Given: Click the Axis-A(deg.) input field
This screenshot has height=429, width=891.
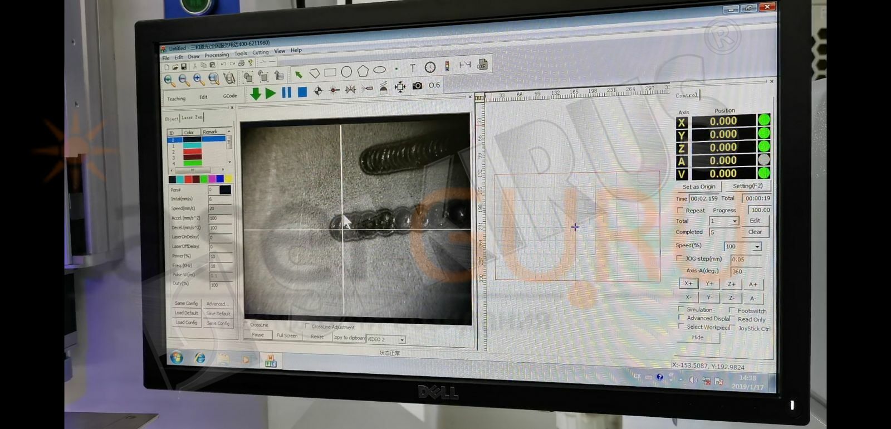Looking at the screenshot, I should tap(746, 271).
